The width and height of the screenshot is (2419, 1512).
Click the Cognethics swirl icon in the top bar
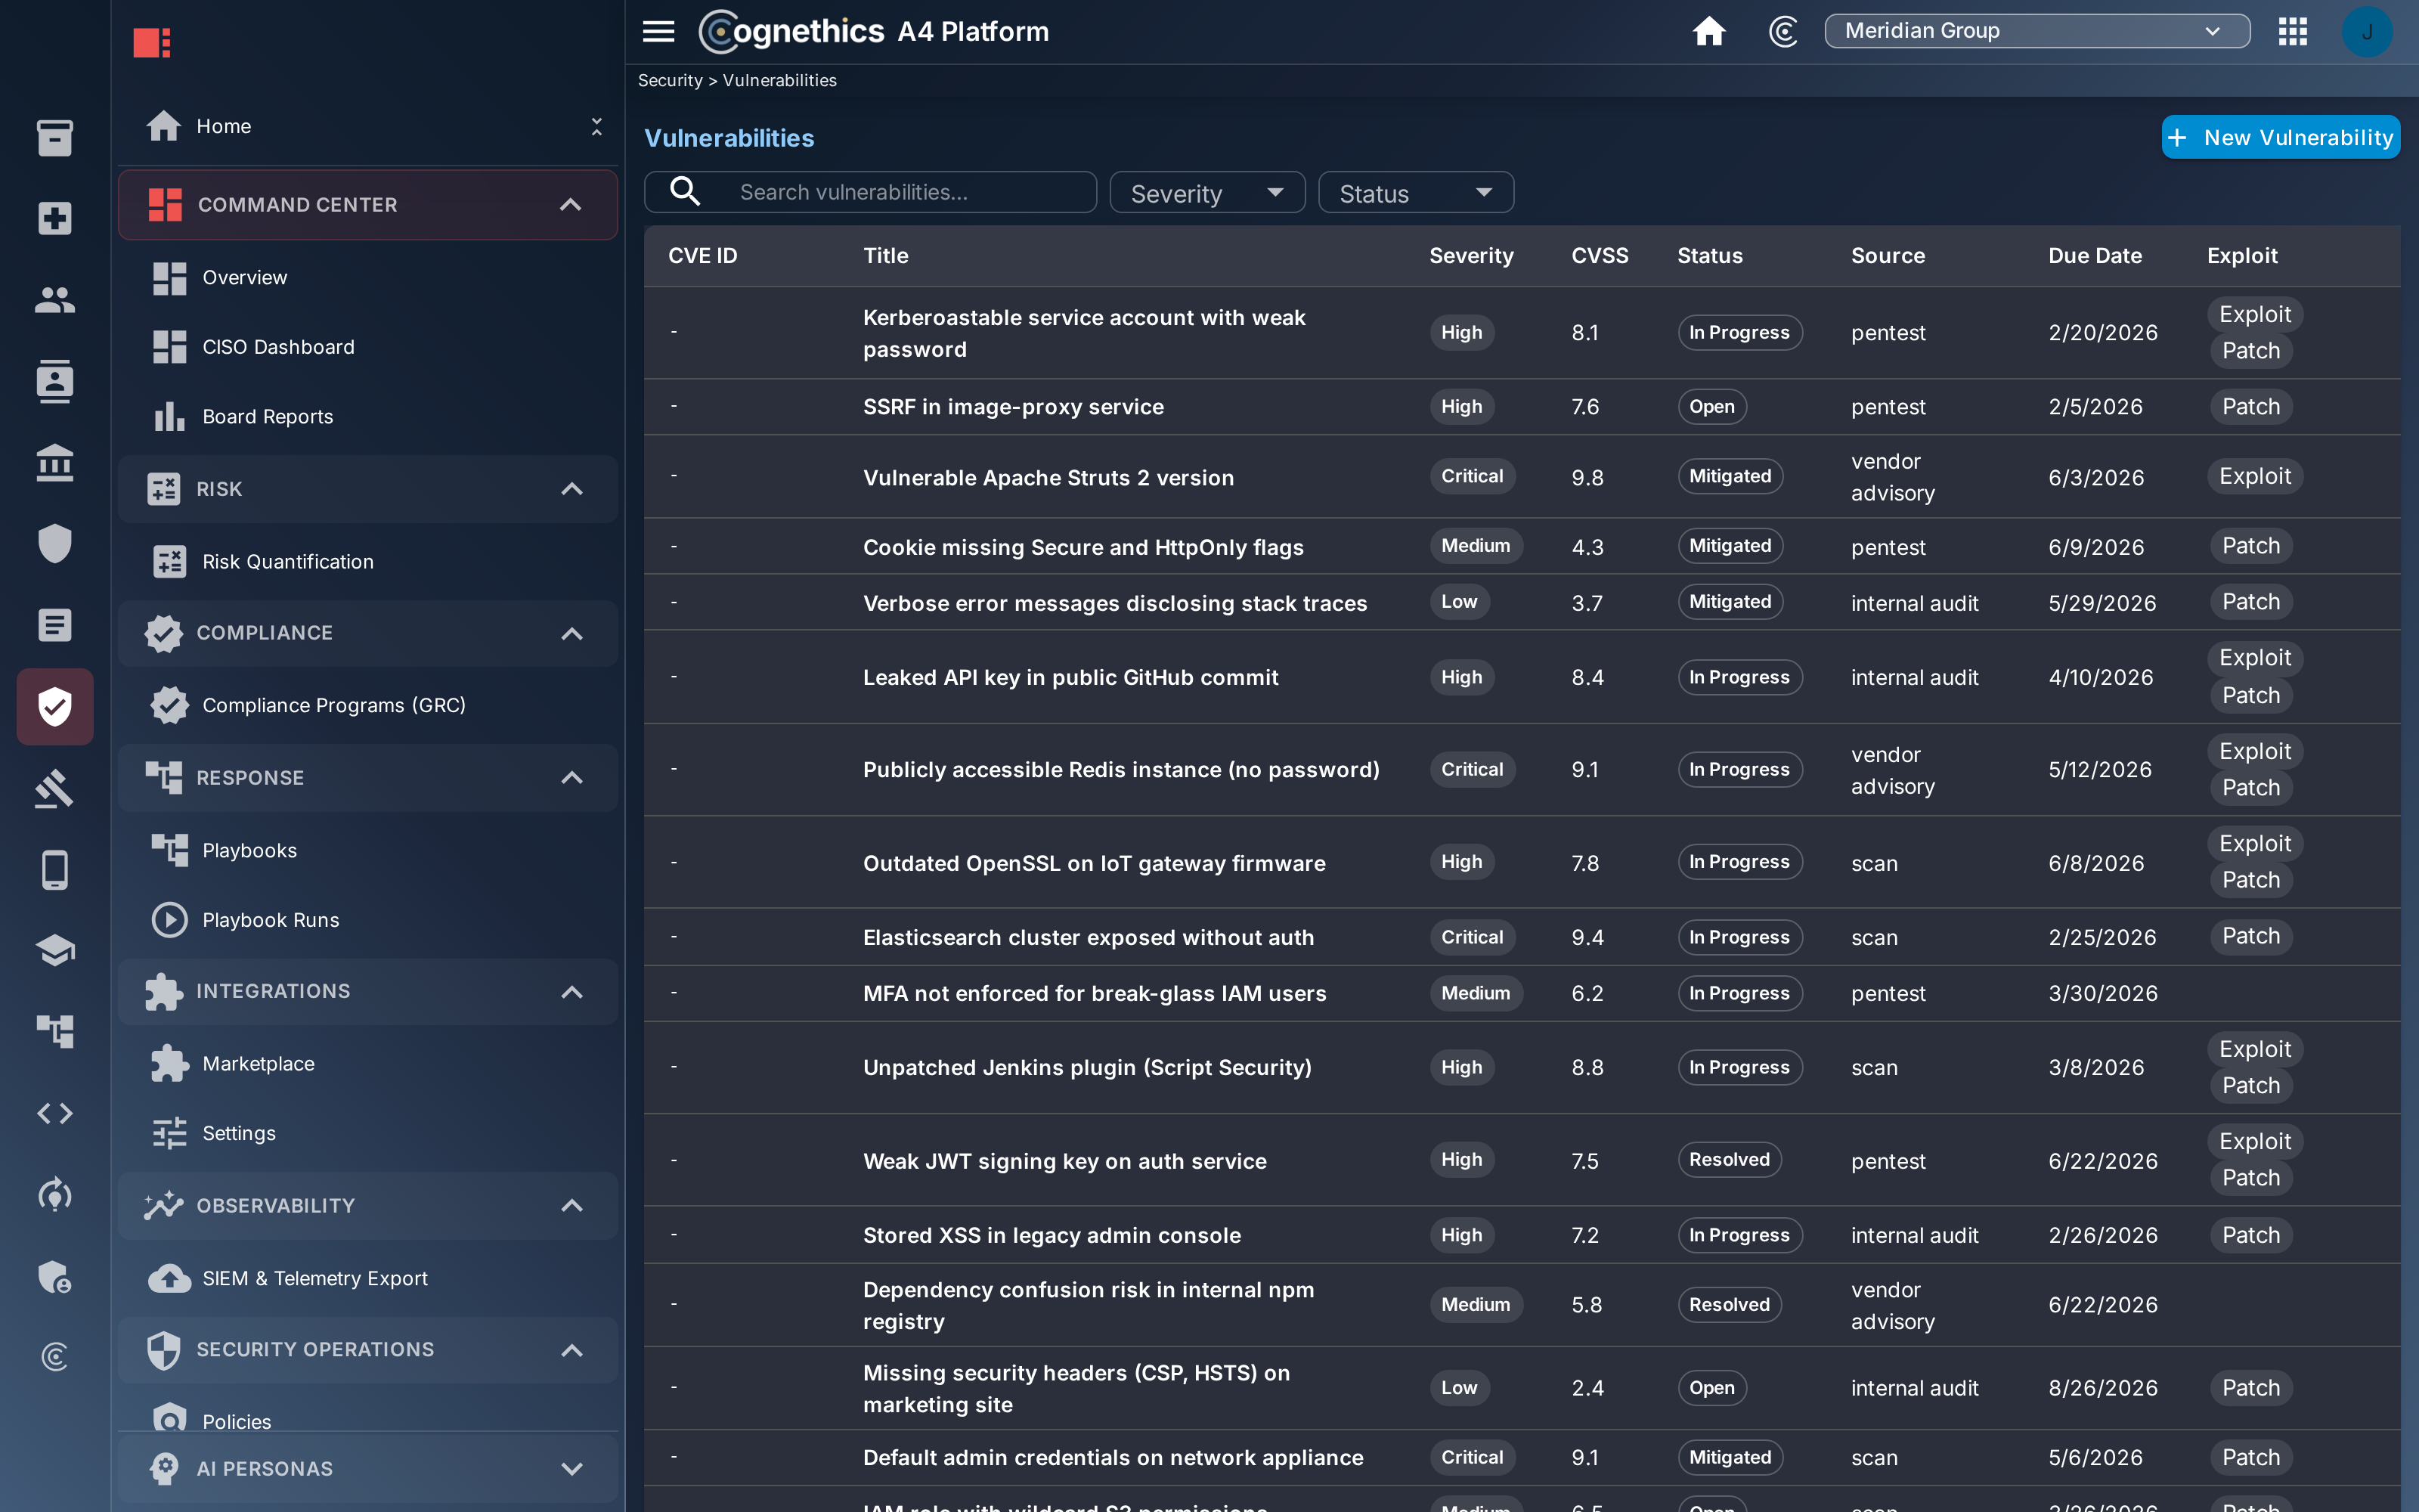pyautogui.click(x=1783, y=31)
